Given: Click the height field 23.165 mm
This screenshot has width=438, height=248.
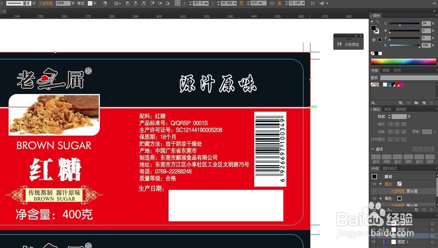Looking at the screenshot, I should (x=297, y=3).
